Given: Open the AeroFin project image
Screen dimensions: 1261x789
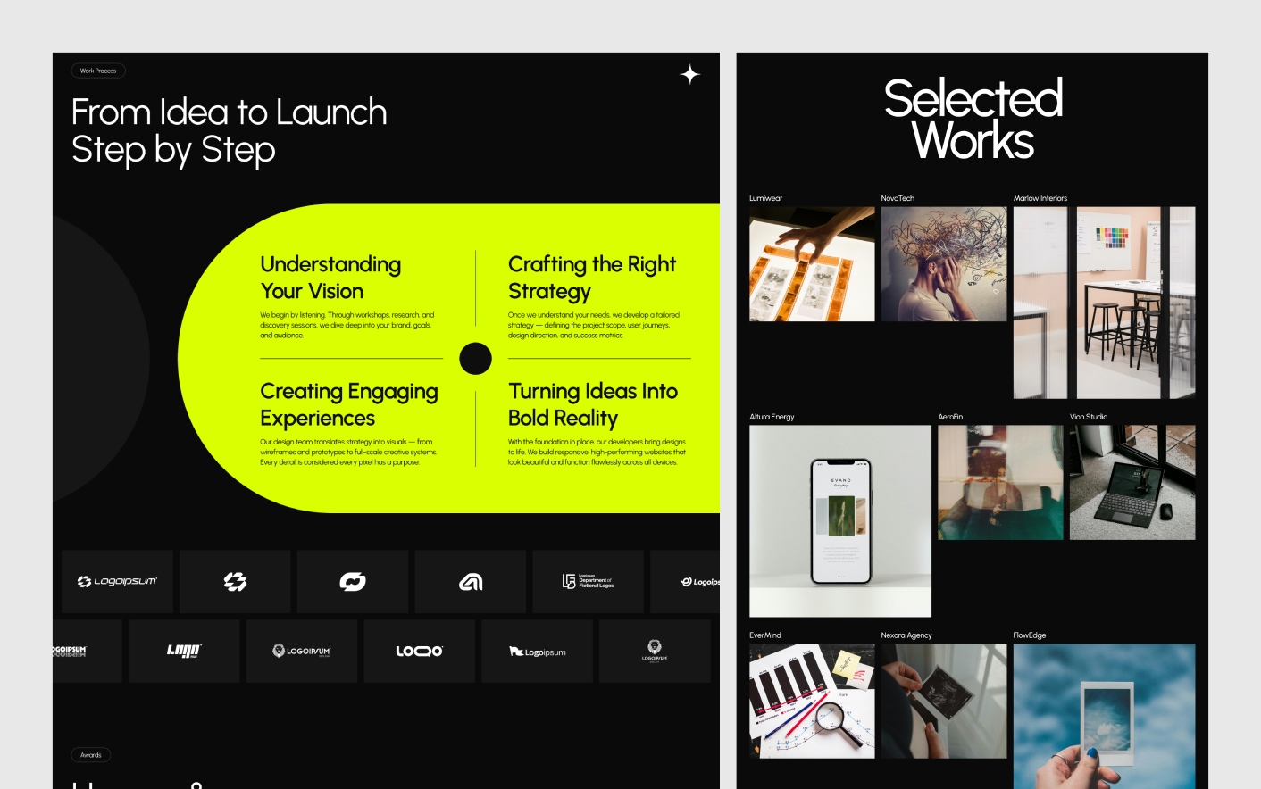Looking at the screenshot, I should pyautogui.click(x=1000, y=482).
